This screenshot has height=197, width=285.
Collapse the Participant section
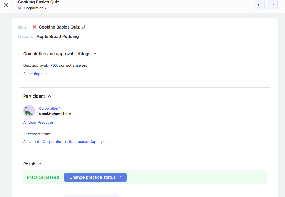[49, 96]
